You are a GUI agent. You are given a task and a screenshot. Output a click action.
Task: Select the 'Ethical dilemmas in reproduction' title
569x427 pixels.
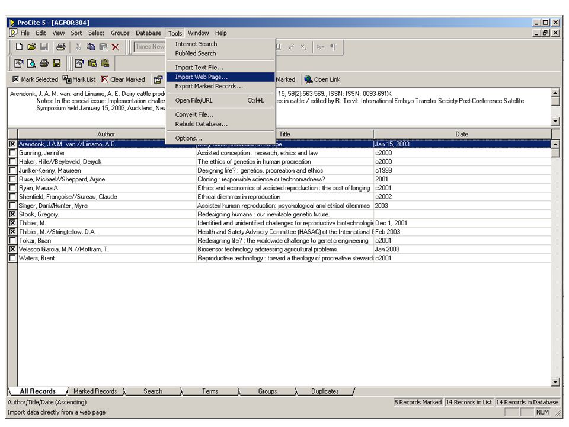coord(239,197)
